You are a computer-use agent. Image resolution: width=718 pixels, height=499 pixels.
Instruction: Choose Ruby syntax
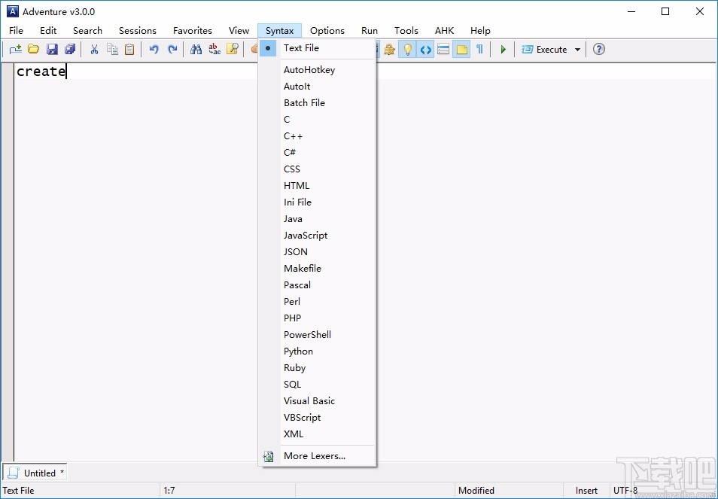317,367
